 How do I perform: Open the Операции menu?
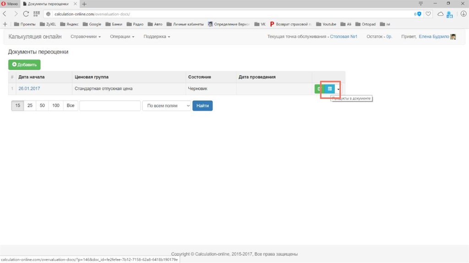pos(122,37)
